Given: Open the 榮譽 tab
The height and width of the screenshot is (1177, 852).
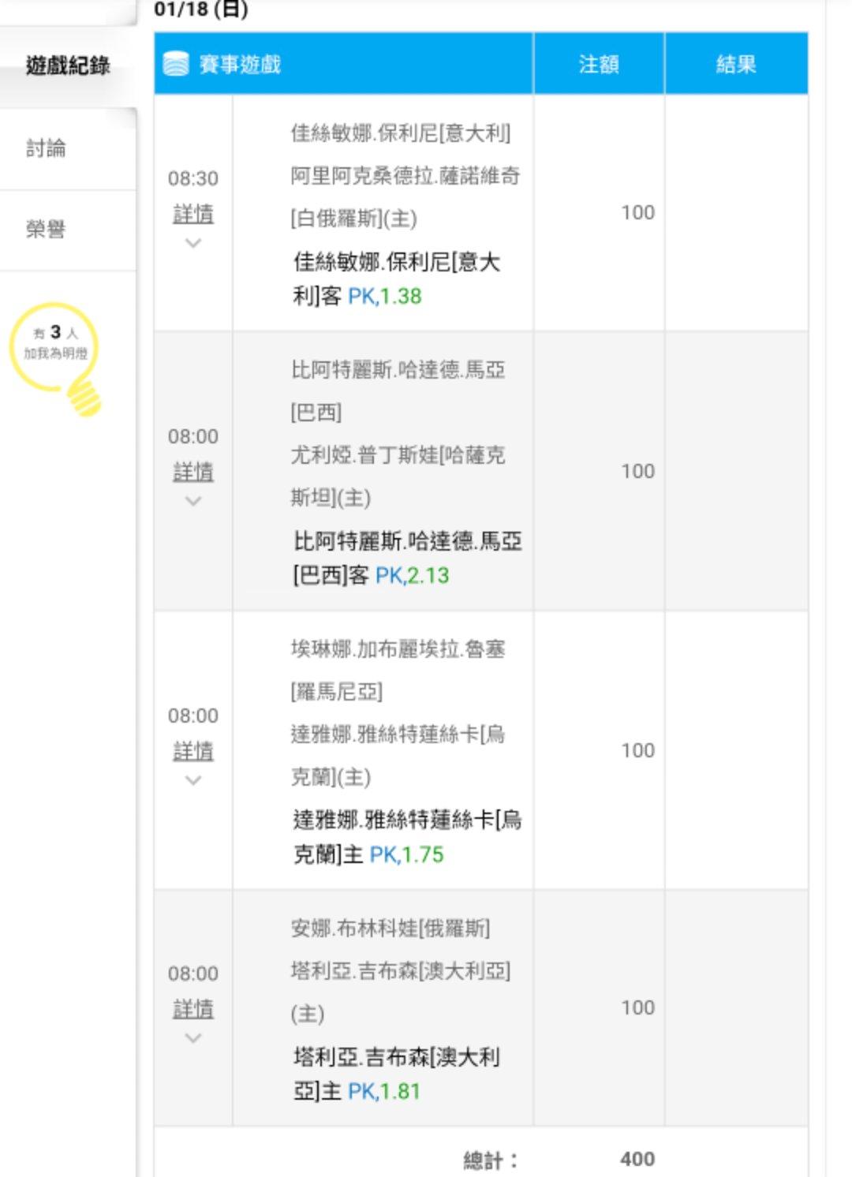Looking at the screenshot, I should [46, 230].
